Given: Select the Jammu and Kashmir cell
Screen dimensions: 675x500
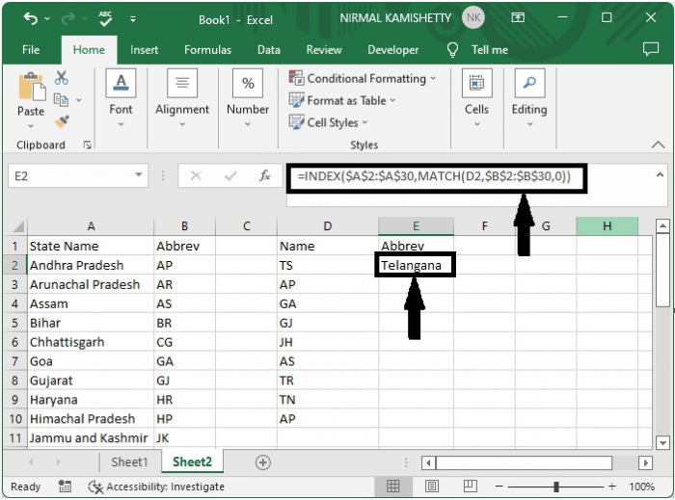Looking at the screenshot, I should click(91, 438).
